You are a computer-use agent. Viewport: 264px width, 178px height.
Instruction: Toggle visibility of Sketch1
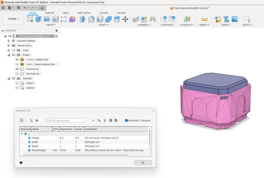(x=17, y=83)
